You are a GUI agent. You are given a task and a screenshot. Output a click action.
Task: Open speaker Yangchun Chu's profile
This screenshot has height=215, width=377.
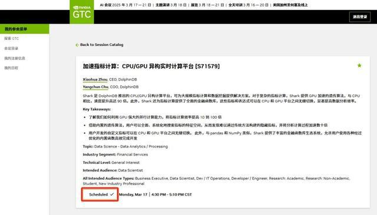pos(95,87)
